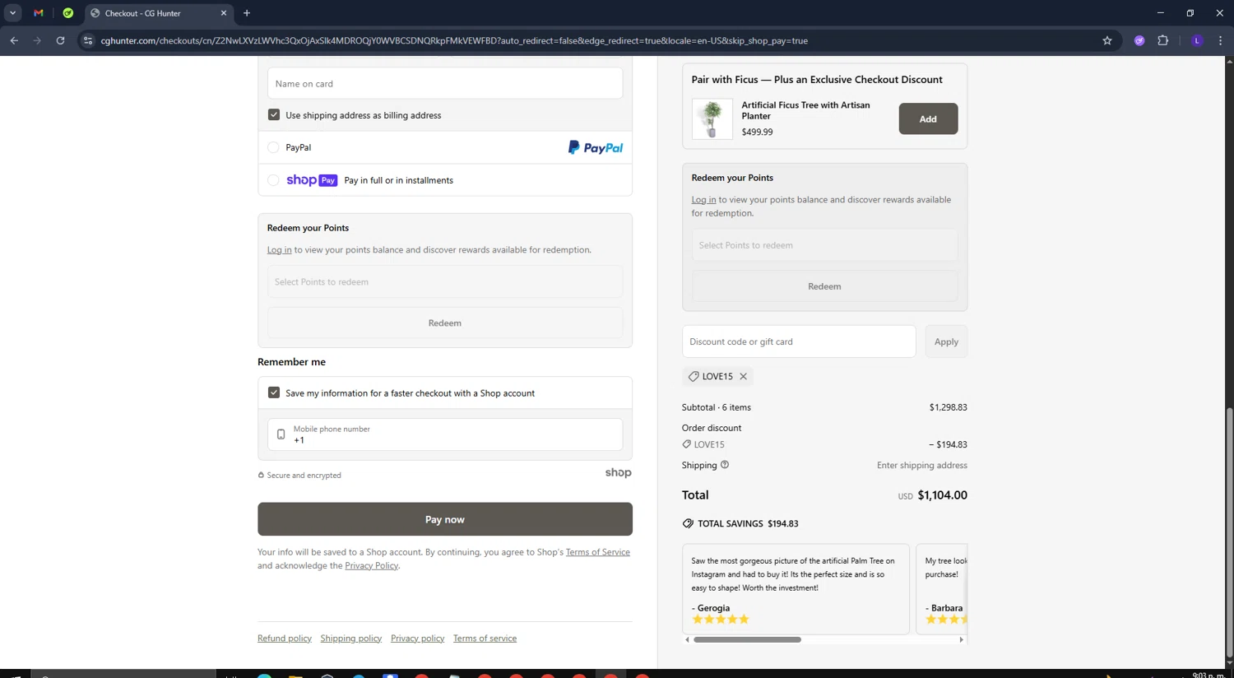Viewport: 1234px width, 678px height.
Task: Expand the tab search dropdown arrow
Action: coord(12,13)
